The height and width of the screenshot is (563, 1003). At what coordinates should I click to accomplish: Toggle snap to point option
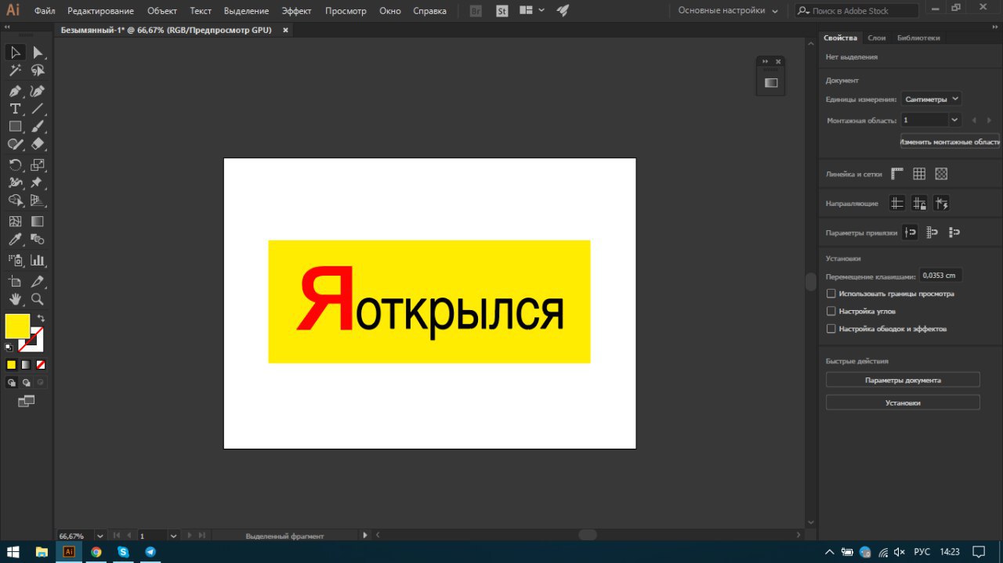[x=910, y=233]
